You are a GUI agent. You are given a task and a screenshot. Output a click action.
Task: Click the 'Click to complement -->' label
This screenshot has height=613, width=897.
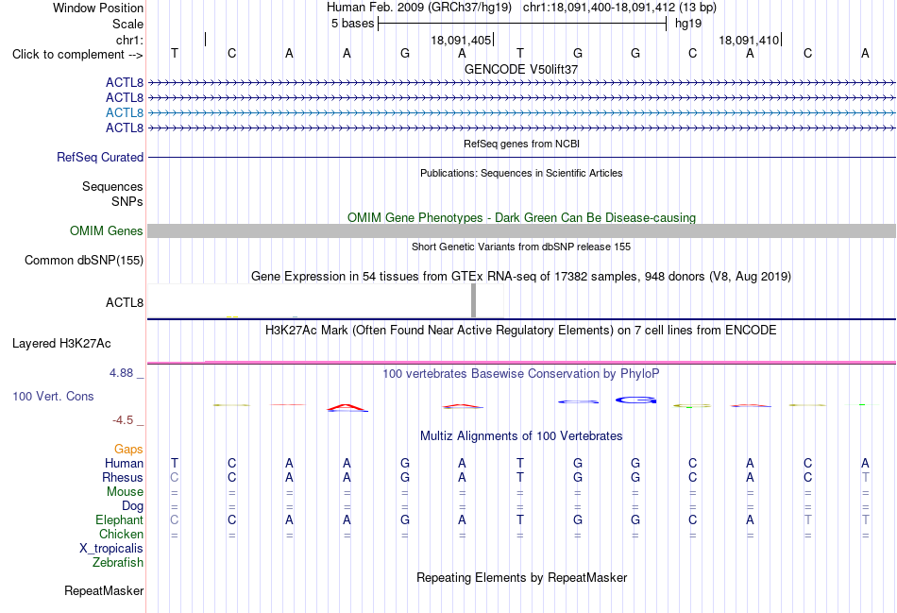(x=77, y=55)
